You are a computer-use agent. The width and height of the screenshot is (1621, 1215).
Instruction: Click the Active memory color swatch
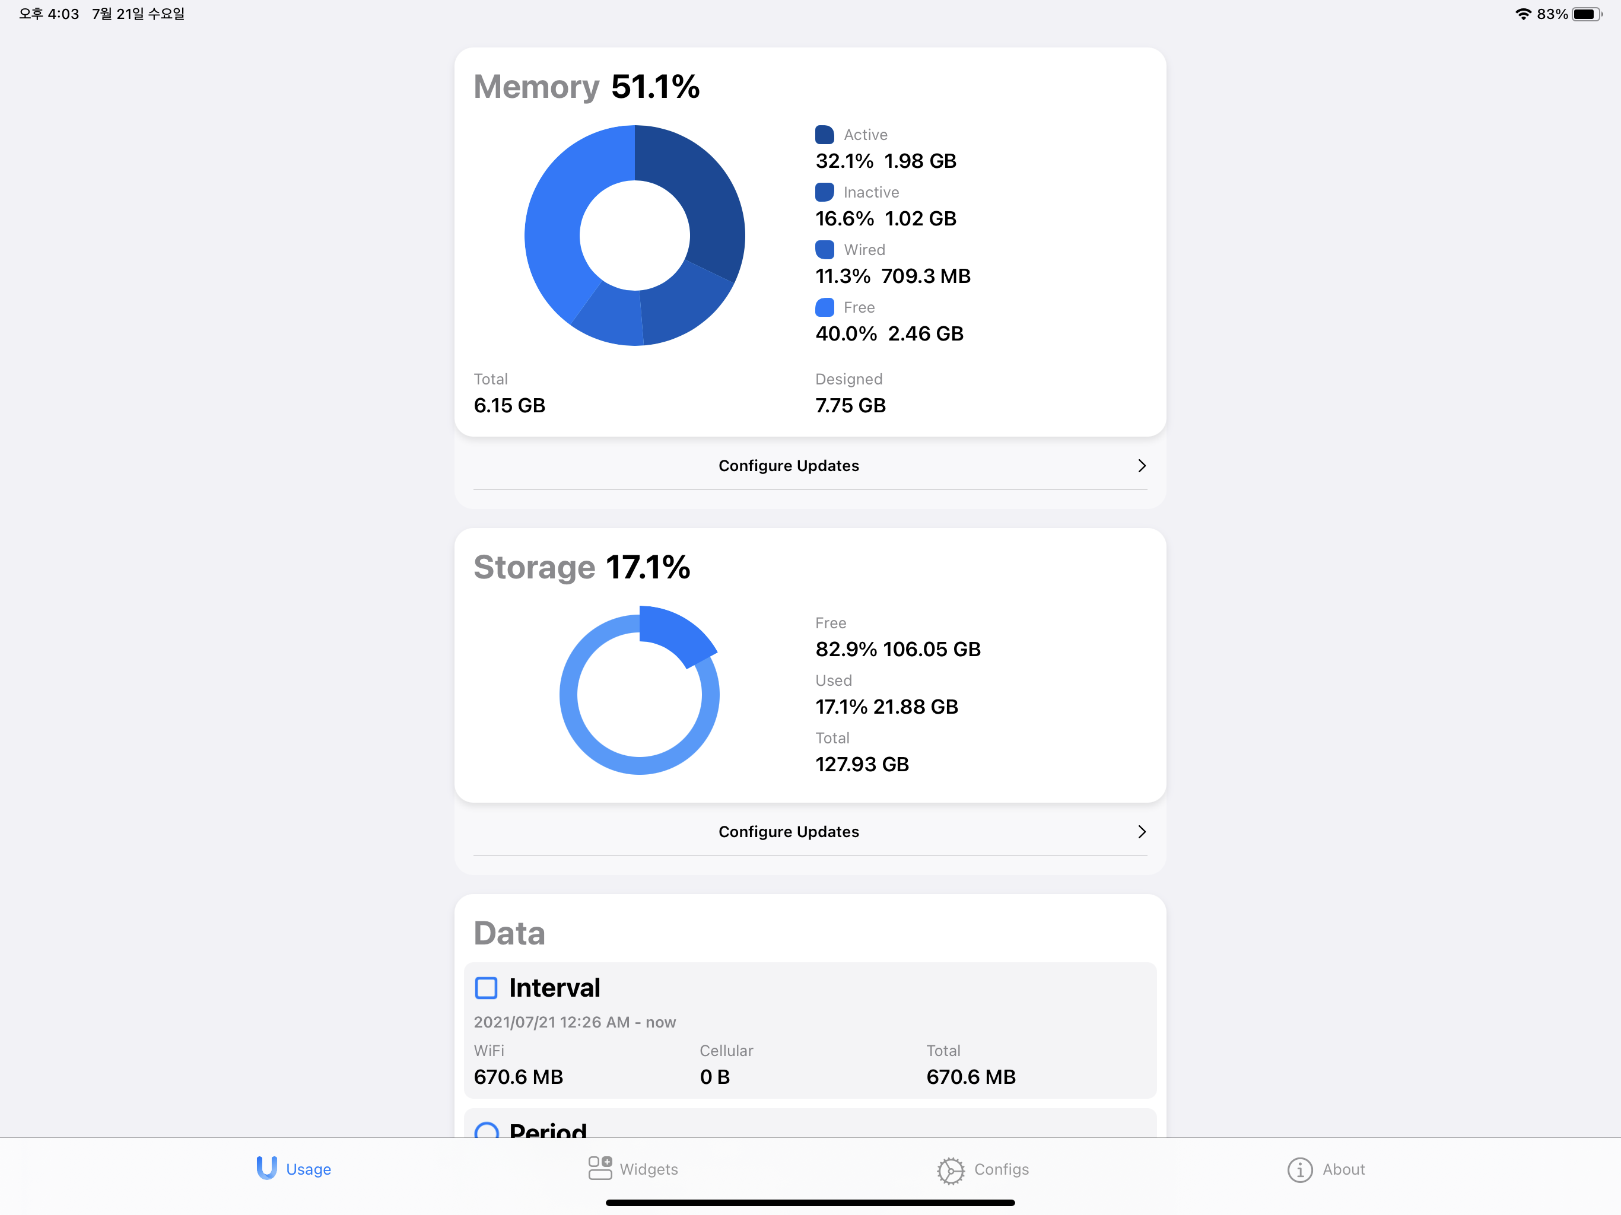click(824, 135)
